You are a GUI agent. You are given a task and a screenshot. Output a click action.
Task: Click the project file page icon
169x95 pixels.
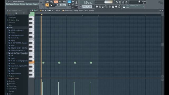coord(113,7)
